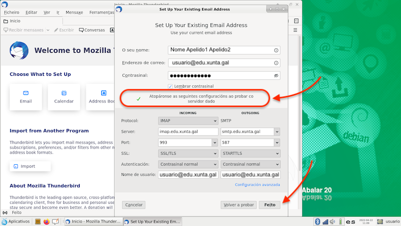Click the Calendar setup card icon
The height and width of the screenshot is (226, 401).
64,93
